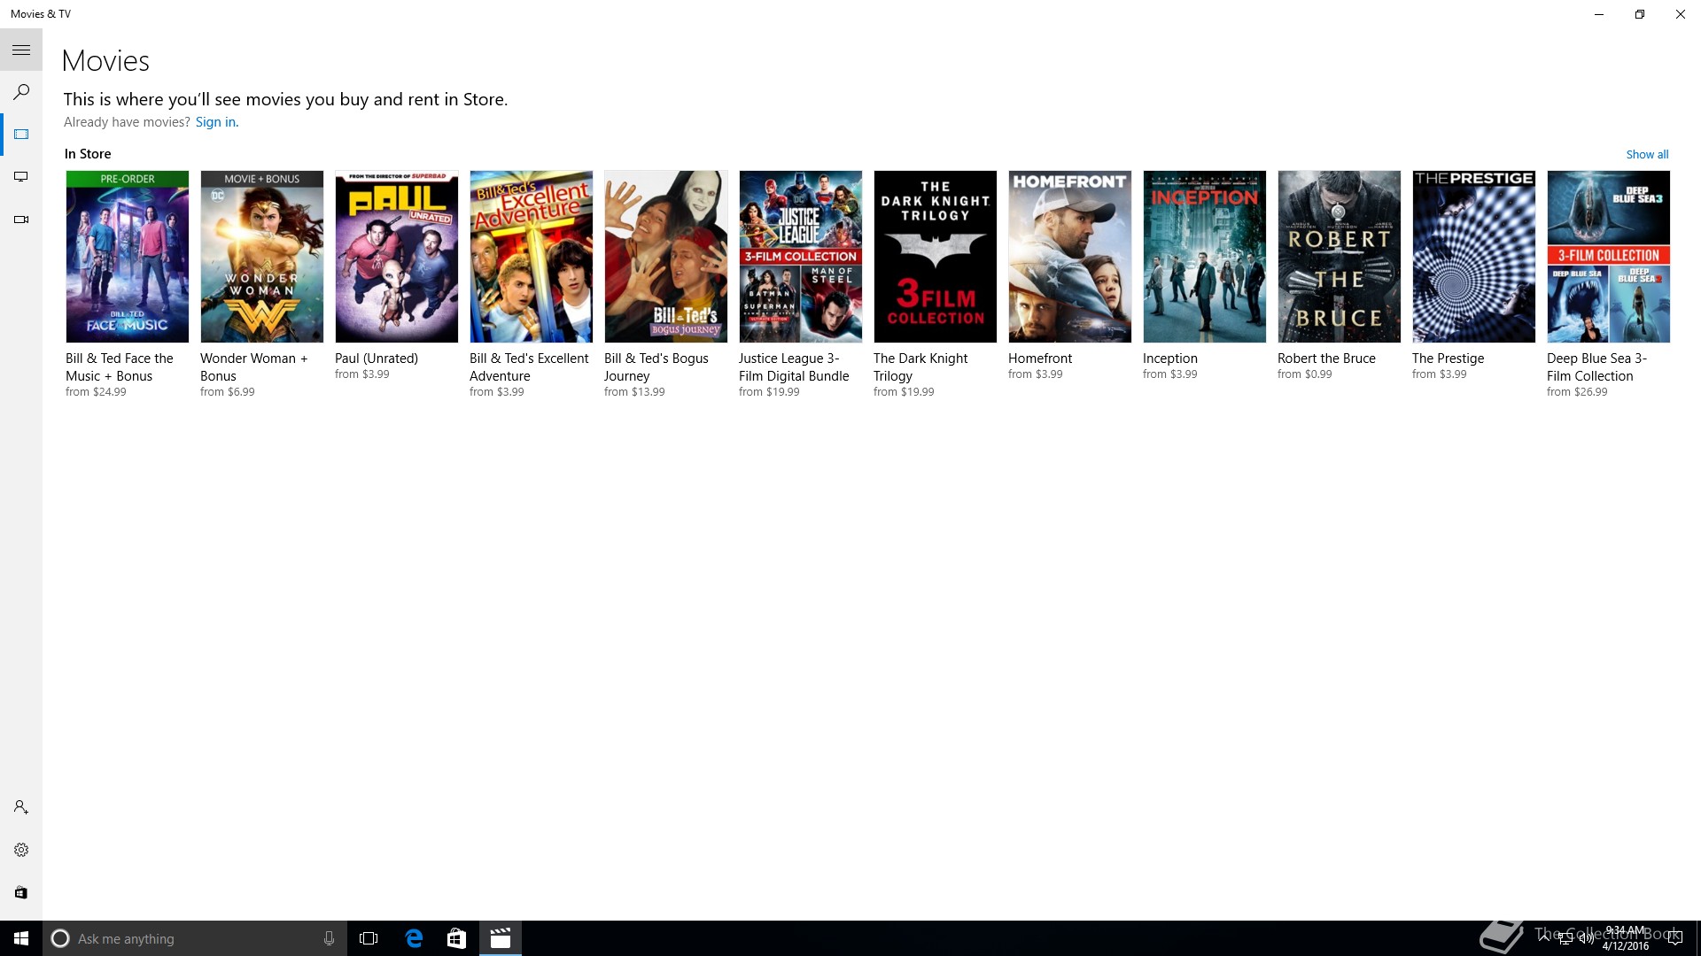
Task: Open the Wonder Woman + Bonus poster
Action: 262,257
